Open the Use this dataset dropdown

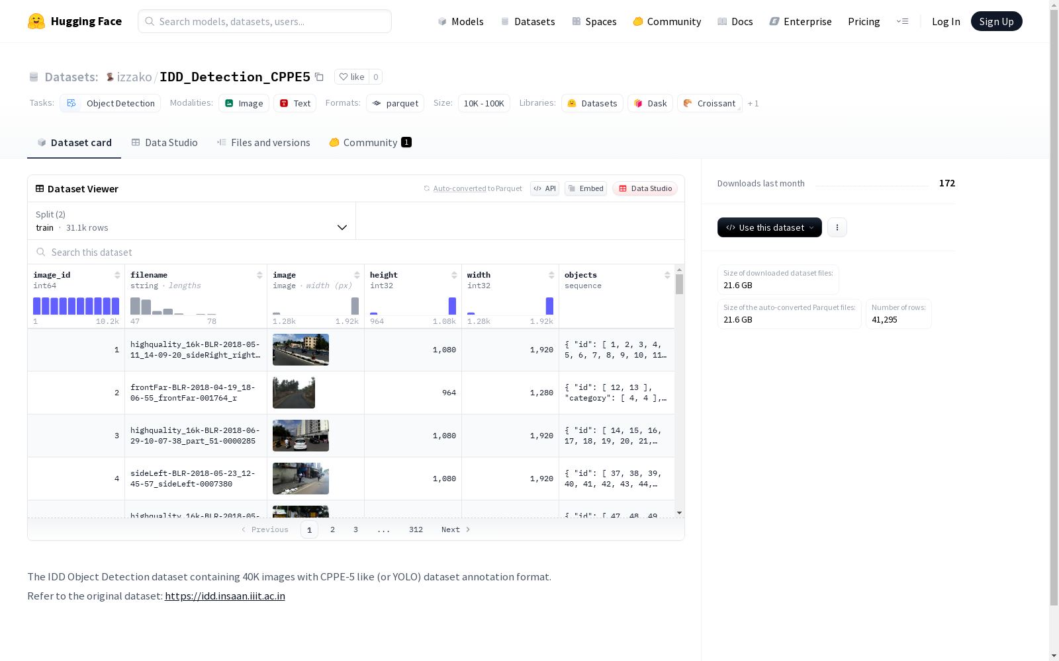tap(770, 227)
